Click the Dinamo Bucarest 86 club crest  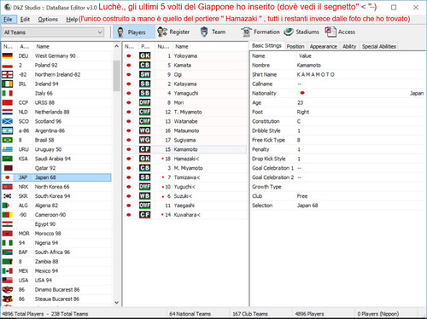tap(8, 290)
